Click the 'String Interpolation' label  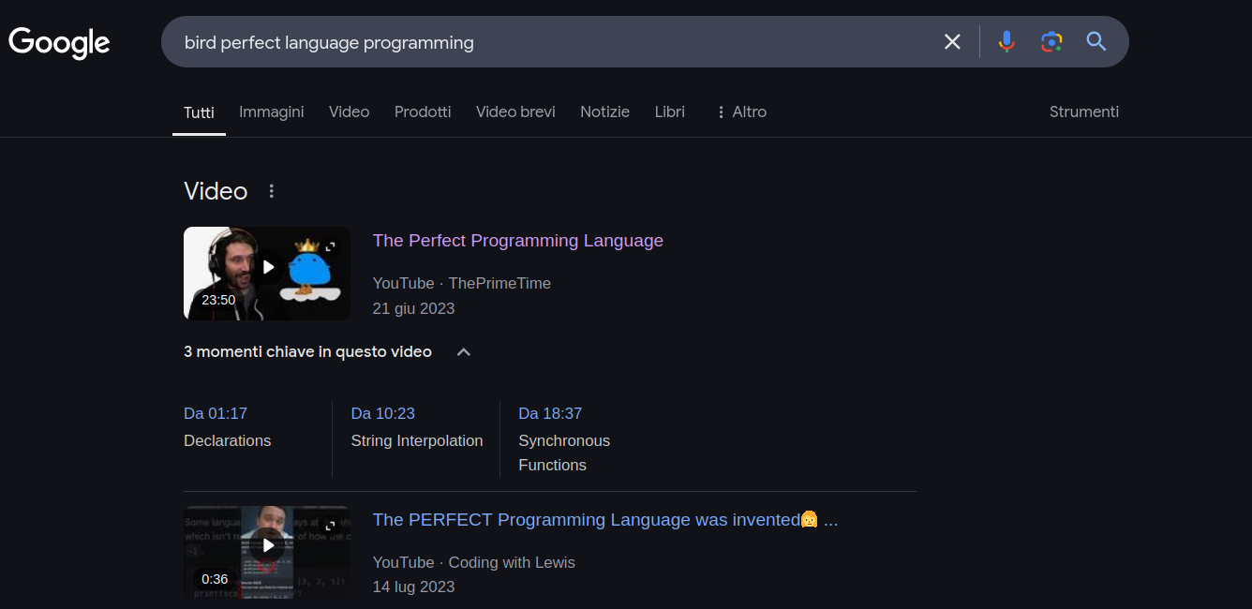[417, 440]
